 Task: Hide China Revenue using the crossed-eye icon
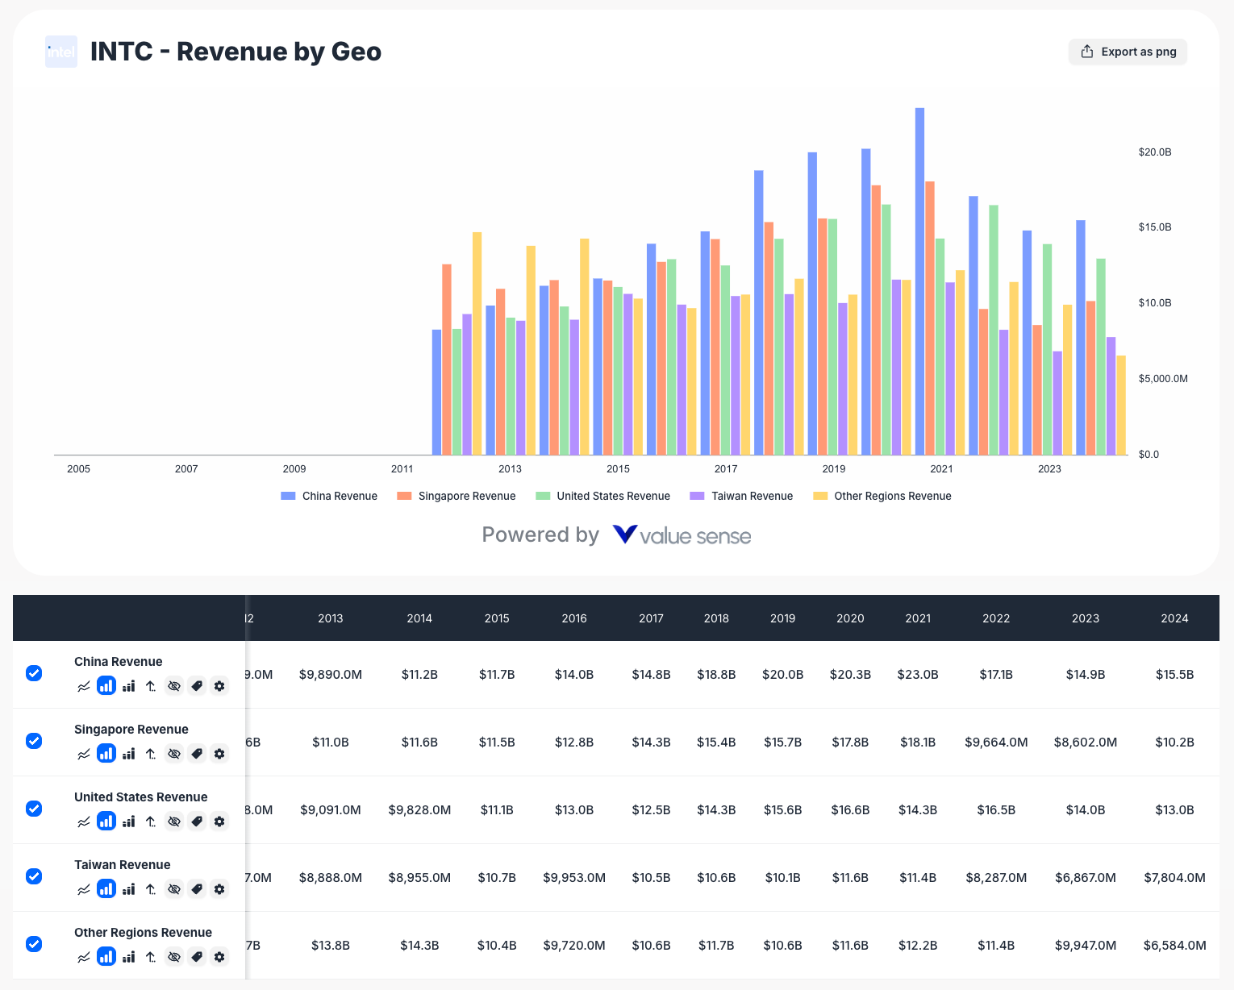(174, 685)
